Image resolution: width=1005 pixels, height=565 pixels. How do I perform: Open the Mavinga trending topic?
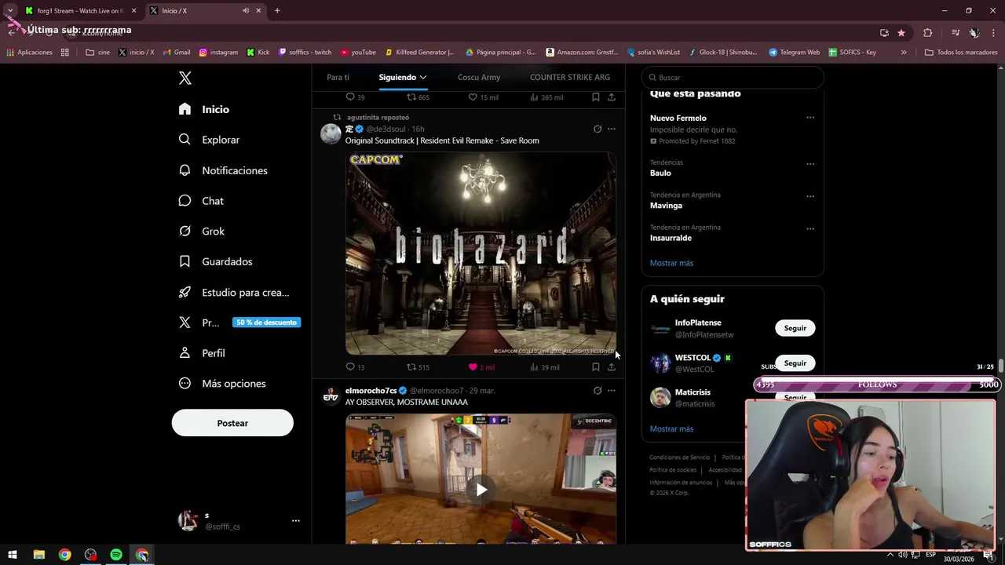tap(666, 206)
